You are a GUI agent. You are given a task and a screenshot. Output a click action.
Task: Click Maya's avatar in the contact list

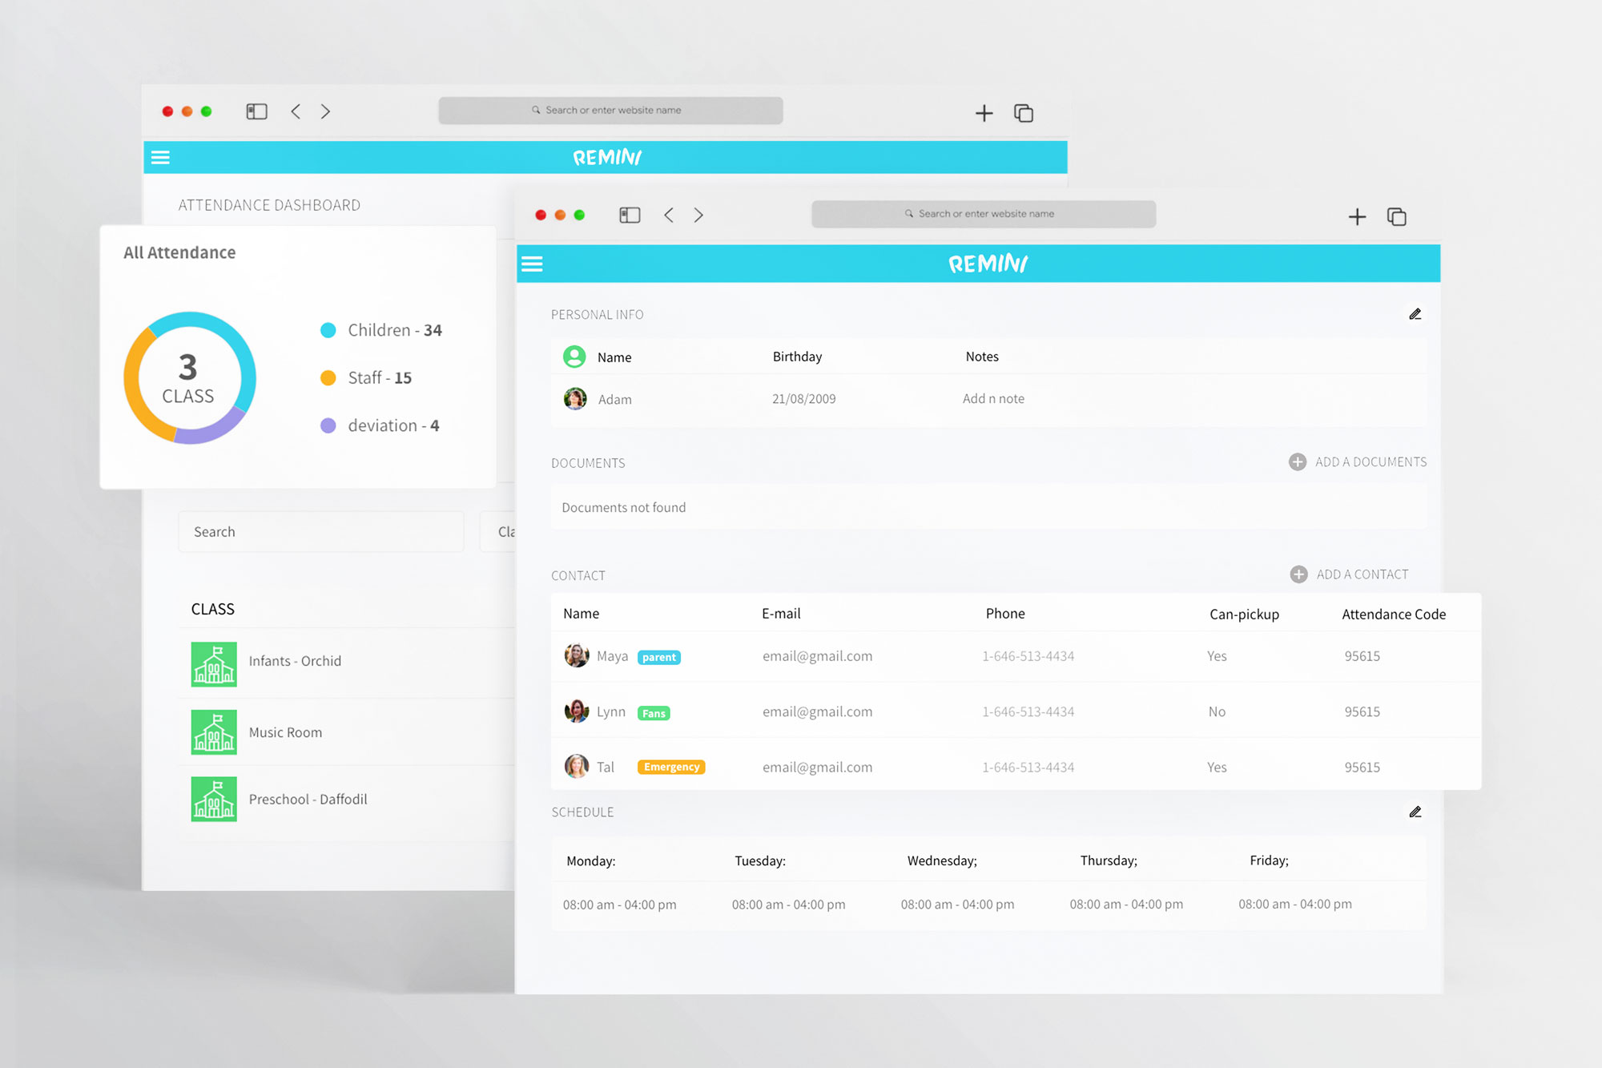click(x=577, y=655)
